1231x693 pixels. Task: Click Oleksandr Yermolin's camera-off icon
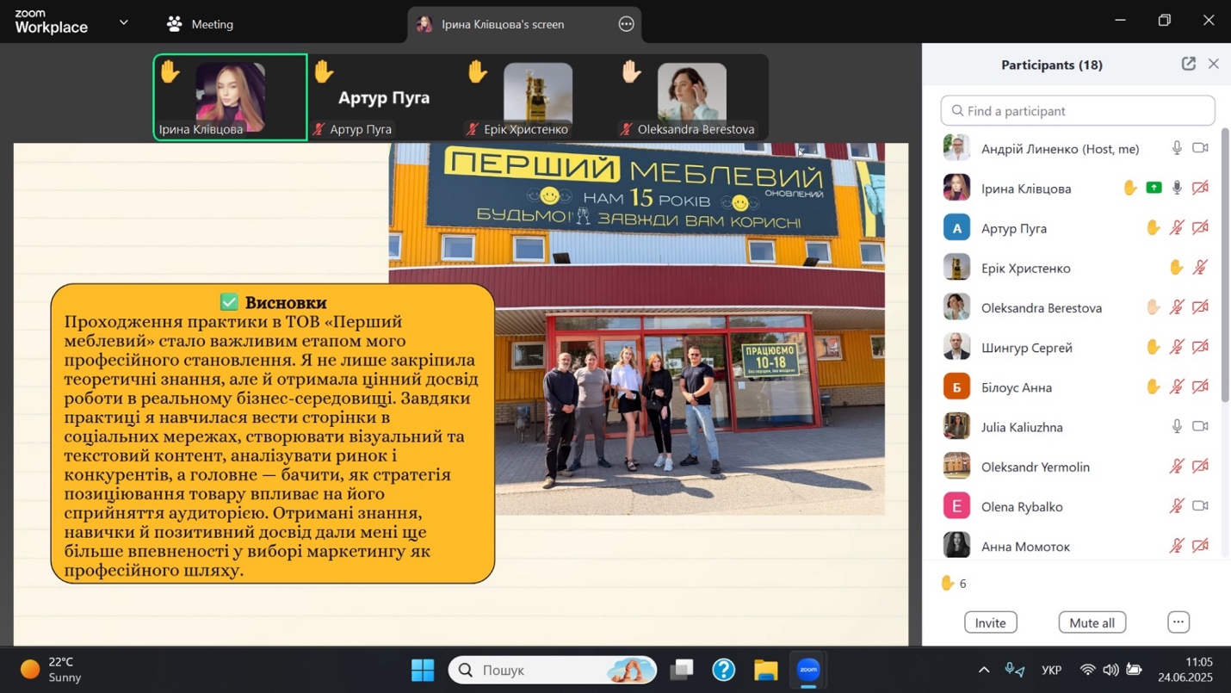1201,467
